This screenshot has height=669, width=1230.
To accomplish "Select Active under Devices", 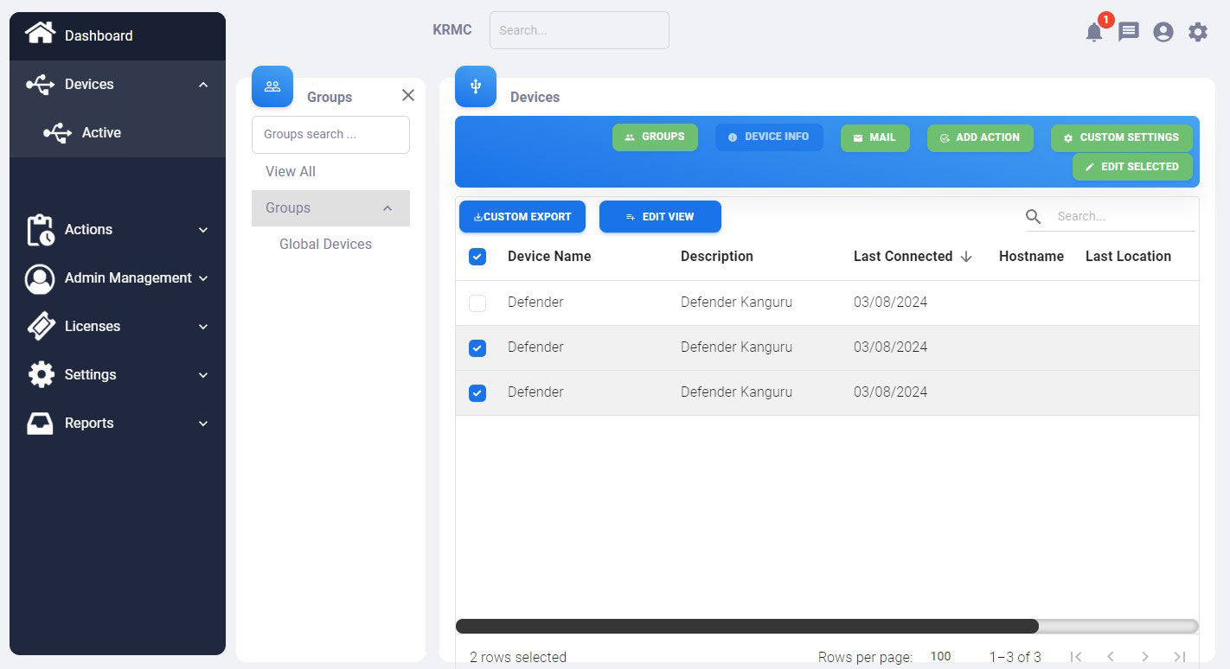I will coord(101,133).
